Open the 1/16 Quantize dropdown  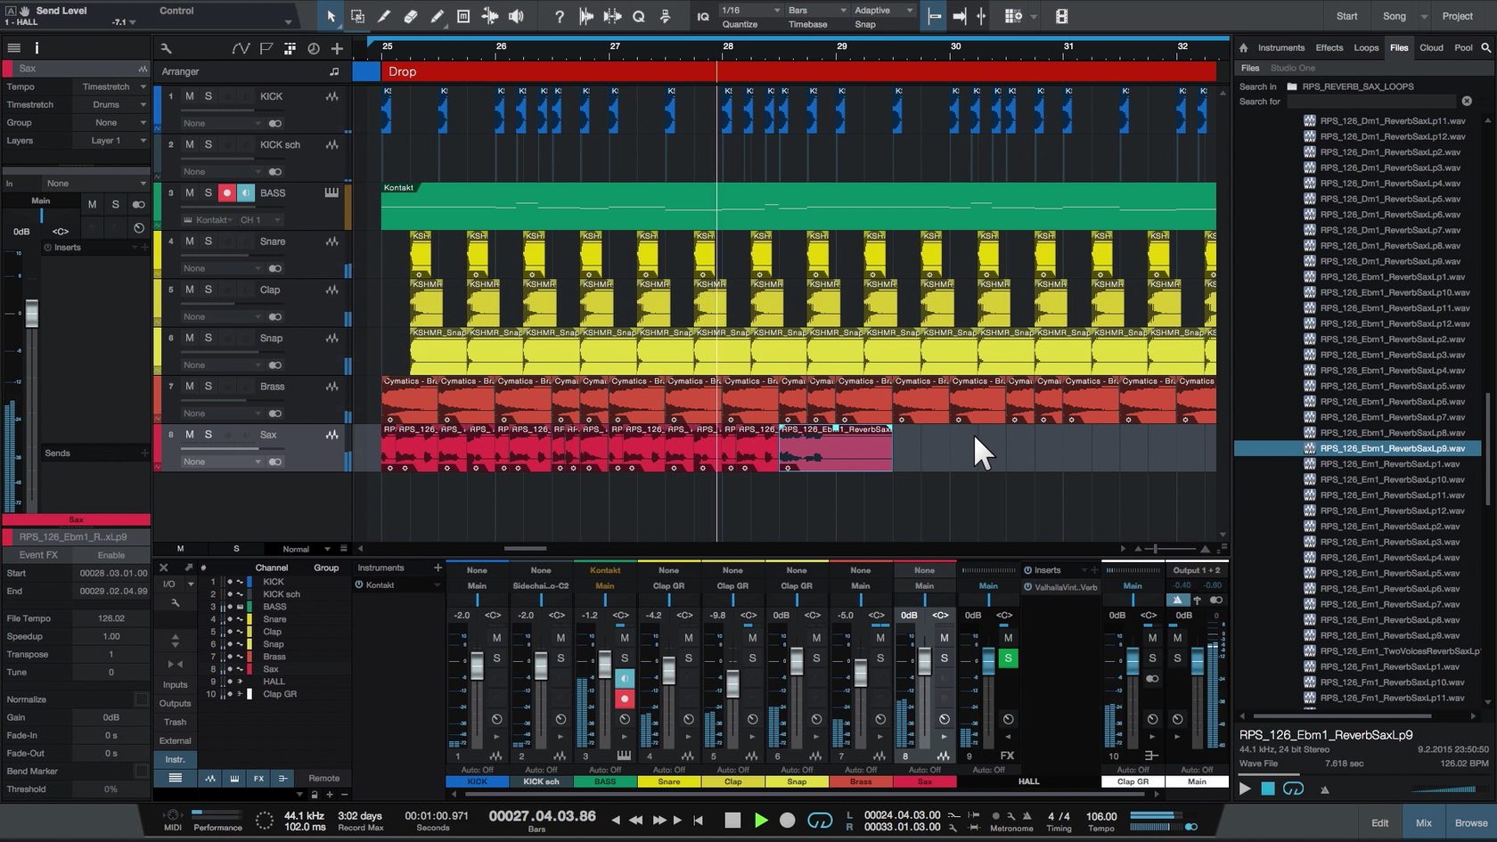(x=751, y=11)
